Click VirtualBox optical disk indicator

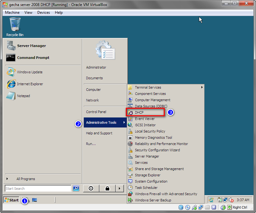pyautogui.click(x=188, y=207)
